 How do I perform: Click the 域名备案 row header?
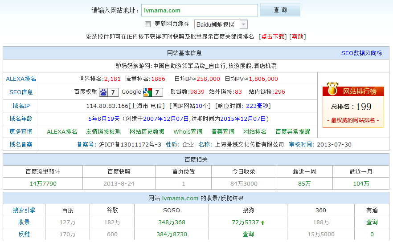[x=21, y=144]
